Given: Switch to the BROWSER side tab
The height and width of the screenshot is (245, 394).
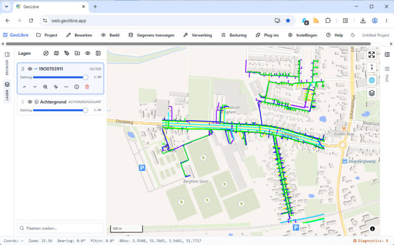Looking at the screenshot, I should (7, 64).
